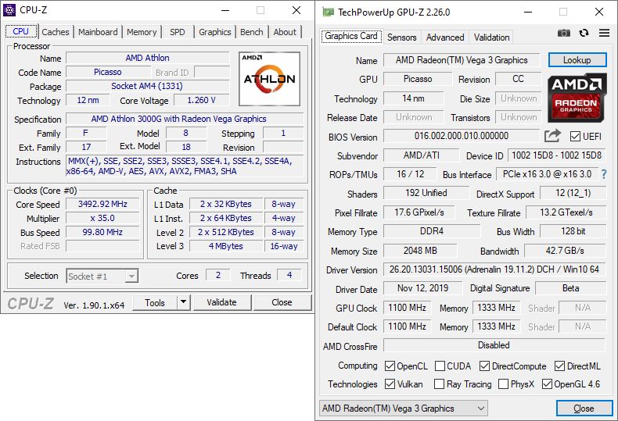The height and width of the screenshot is (421, 618).
Task: Click the Lookup button
Action: click(x=577, y=60)
